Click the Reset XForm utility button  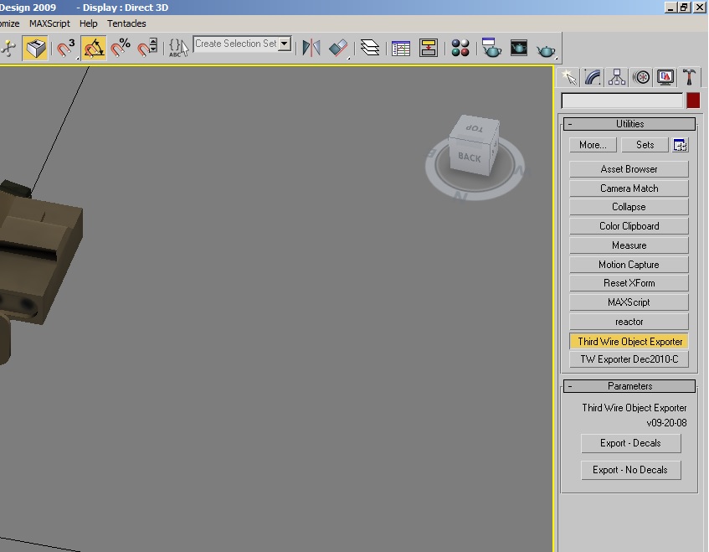coord(629,283)
